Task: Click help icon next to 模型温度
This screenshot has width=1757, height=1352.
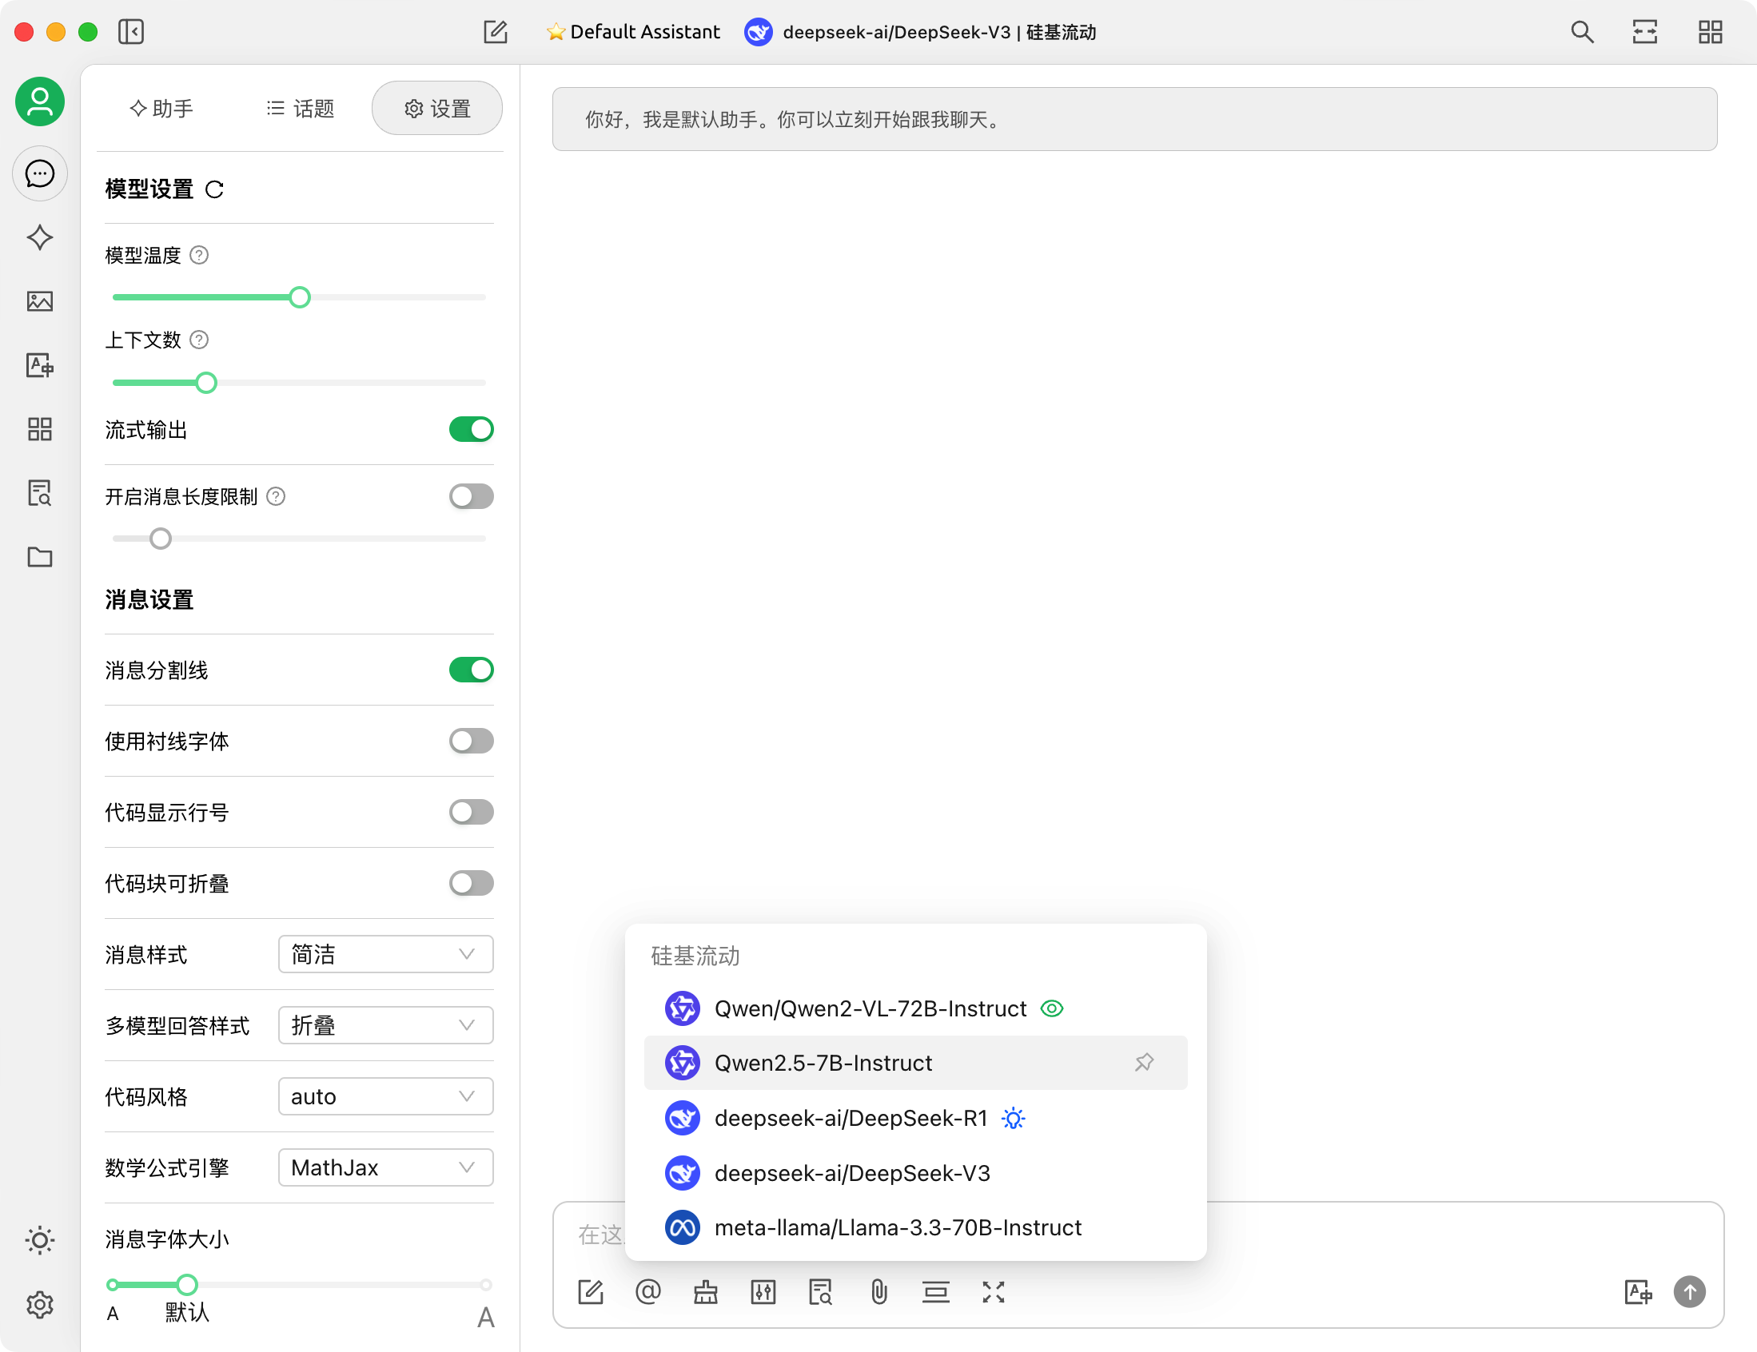Action: [x=199, y=255]
